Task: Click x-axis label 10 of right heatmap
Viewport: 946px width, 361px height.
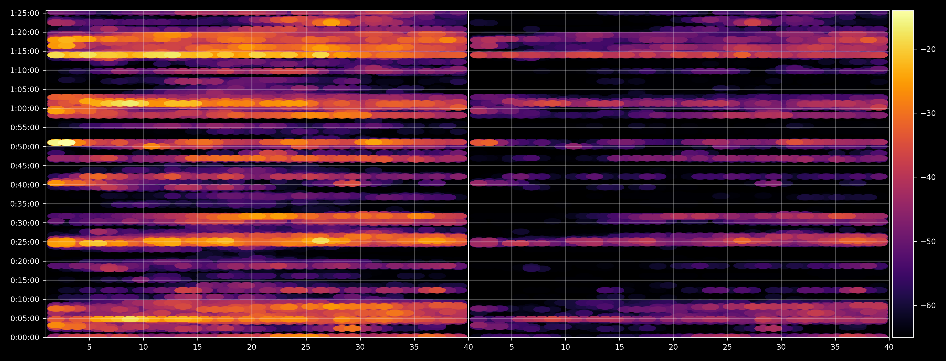Action: [565, 347]
